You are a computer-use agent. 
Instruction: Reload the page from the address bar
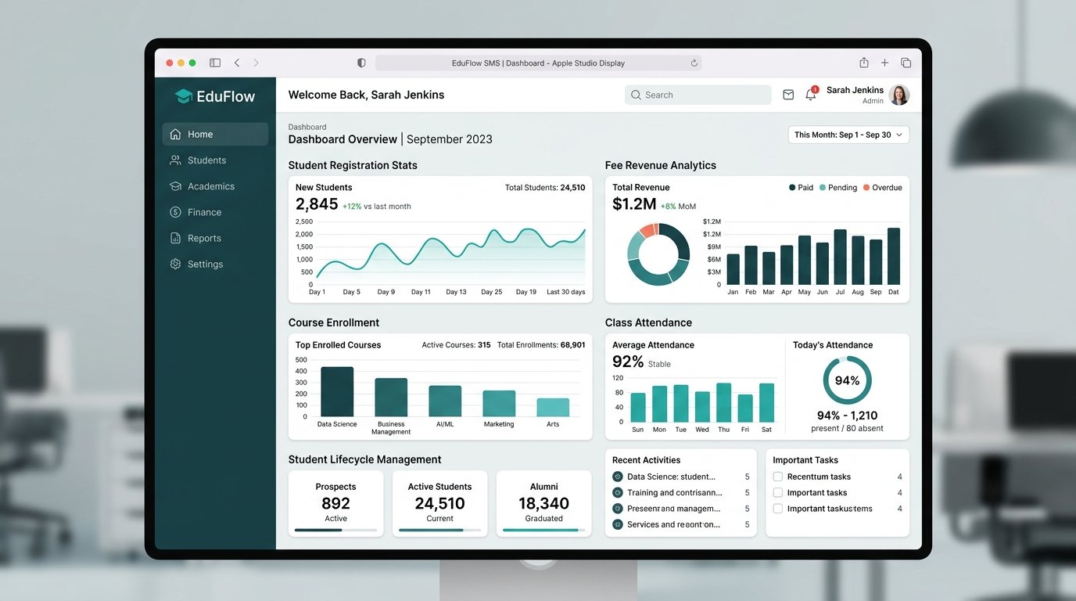tap(694, 63)
